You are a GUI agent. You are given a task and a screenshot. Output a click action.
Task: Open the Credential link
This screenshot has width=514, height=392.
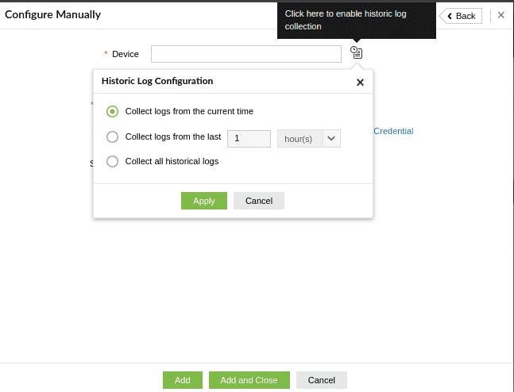point(393,131)
